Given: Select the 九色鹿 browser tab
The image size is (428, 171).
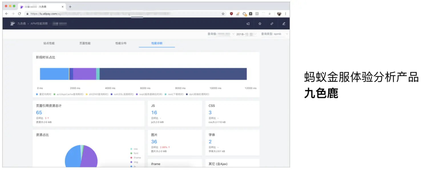Looking at the screenshot, I should [41, 7].
